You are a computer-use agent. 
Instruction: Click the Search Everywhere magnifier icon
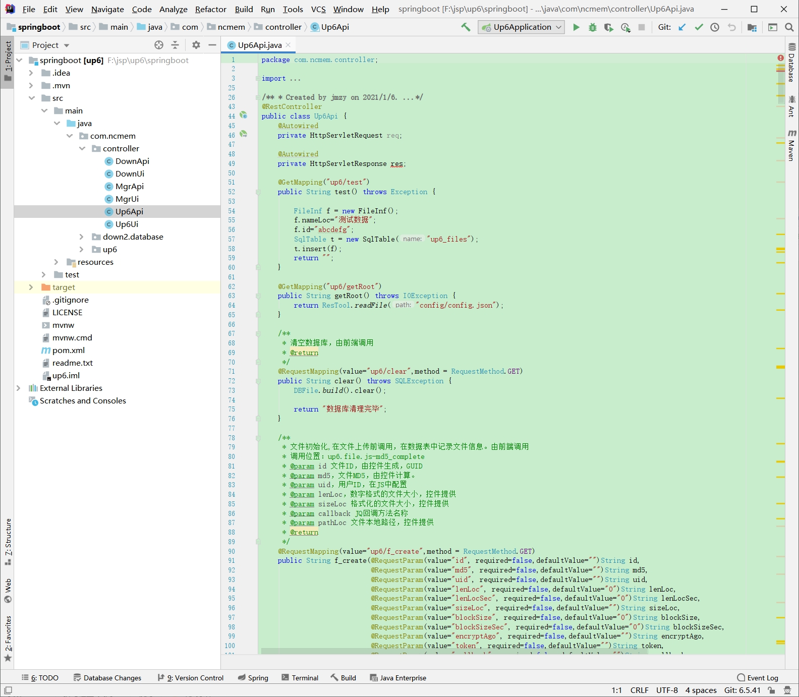click(789, 27)
